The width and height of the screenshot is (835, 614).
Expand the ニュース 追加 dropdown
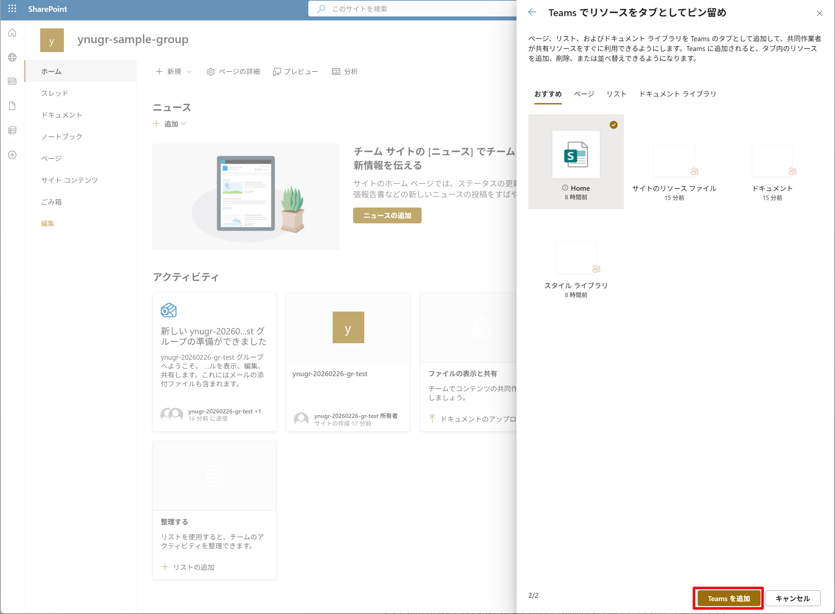(171, 124)
